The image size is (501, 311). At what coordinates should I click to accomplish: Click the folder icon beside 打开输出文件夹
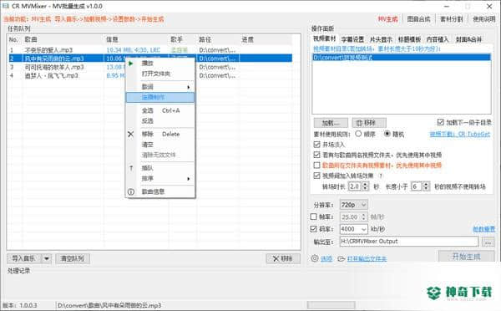pos(342,258)
